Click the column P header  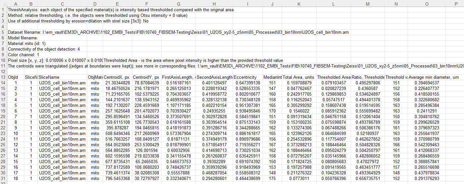(456, 4)
